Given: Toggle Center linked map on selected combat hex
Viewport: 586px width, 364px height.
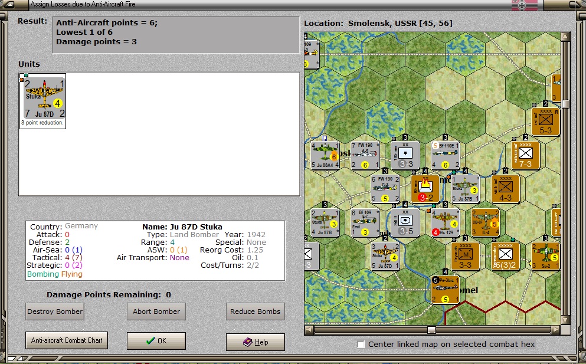Looking at the screenshot, I should click(x=361, y=344).
